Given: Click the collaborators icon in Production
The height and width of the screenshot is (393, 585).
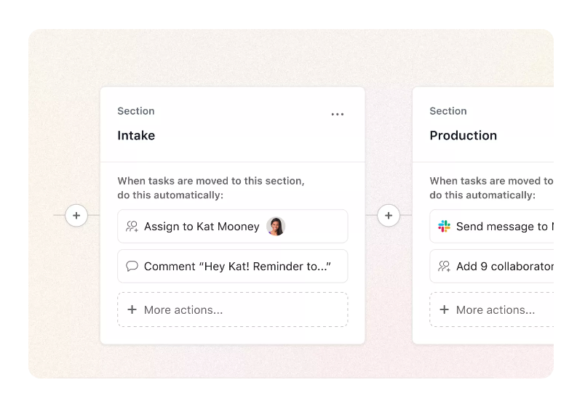Looking at the screenshot, I should (x=444, y=267).
